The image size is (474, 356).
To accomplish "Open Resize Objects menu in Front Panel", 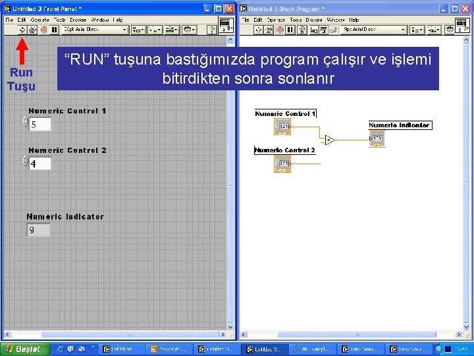I will [172, 30].
